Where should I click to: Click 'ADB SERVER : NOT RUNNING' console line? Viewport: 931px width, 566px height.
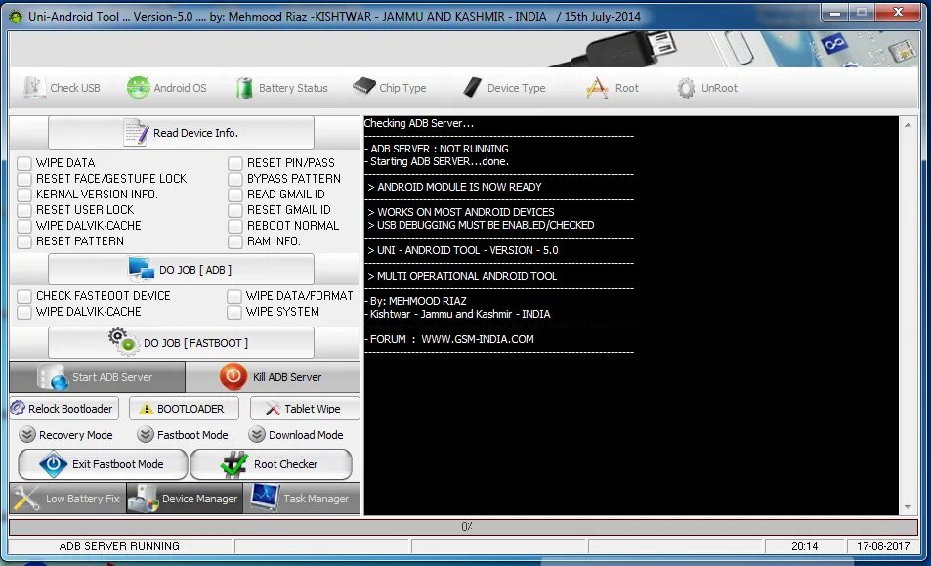point(437,149)
